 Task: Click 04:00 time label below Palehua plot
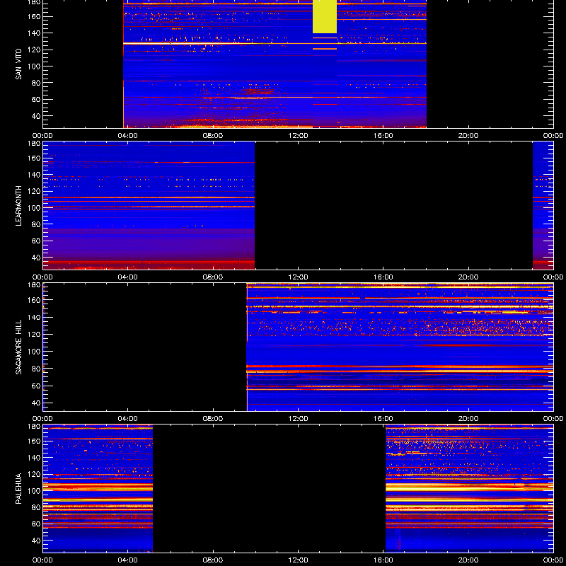128,560
